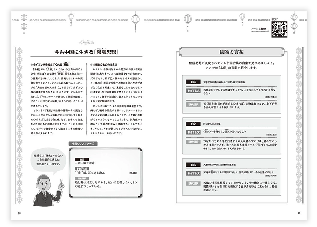Click the heading '今も中国に生きる「陰陽思想」'
317x227 pixels.
87,52
